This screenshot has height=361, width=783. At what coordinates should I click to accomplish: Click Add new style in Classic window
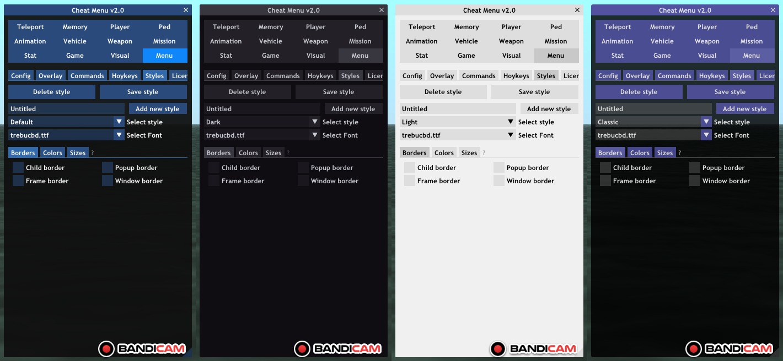(744, 108)
